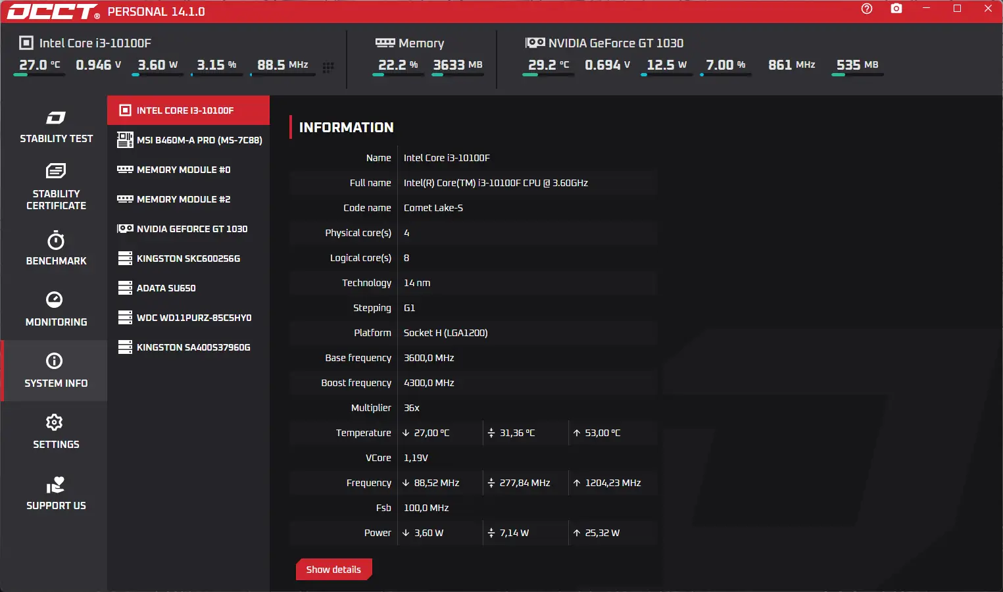
Task: Select Intel Core i3-10100F in device list
Action: (x=189, y=111)
